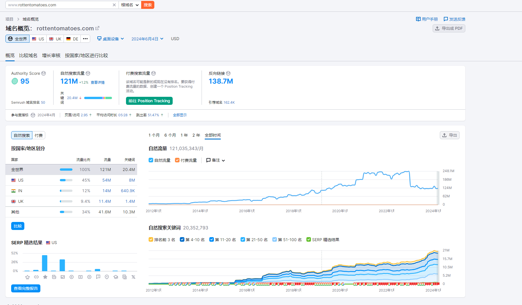Select 1 个月 time range
522x305 pixels.
[x=154, y=135]
